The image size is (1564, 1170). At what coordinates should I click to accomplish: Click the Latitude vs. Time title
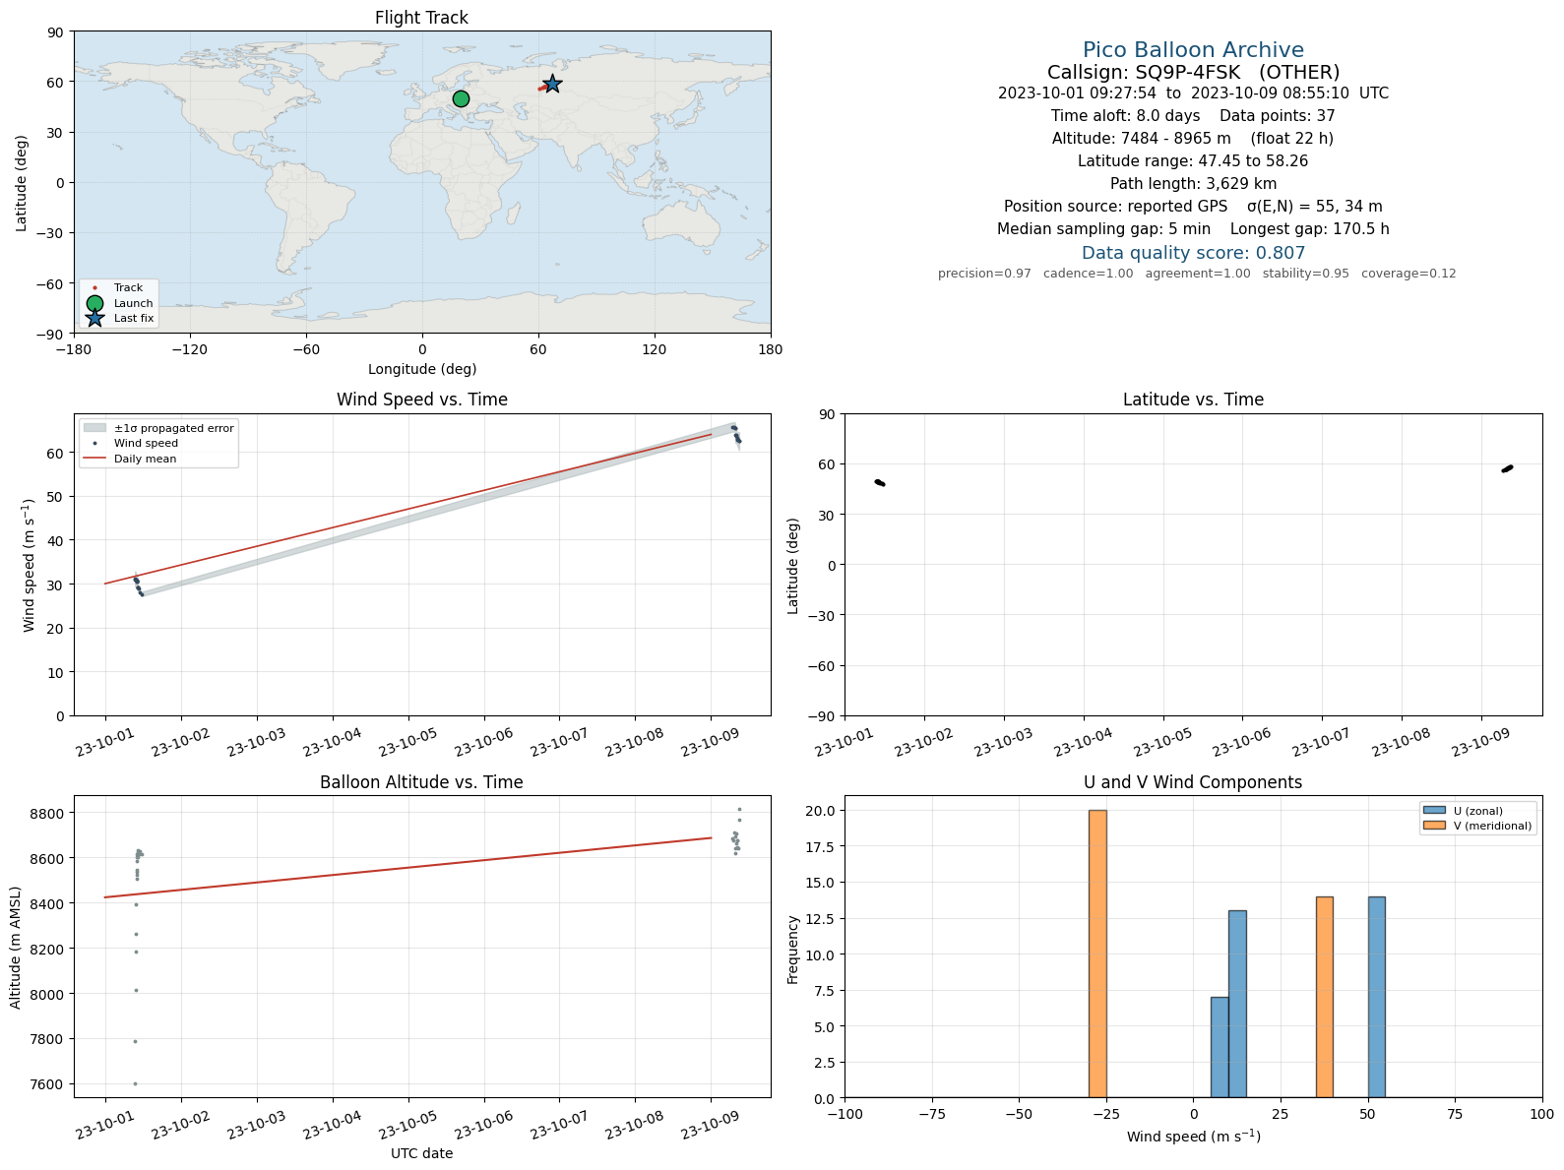tap(1193, 400)
